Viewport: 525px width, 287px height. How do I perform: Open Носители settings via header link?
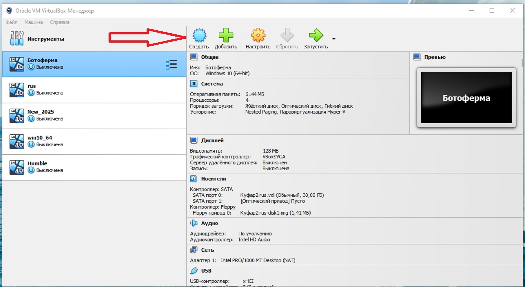[x=214, y=179]
